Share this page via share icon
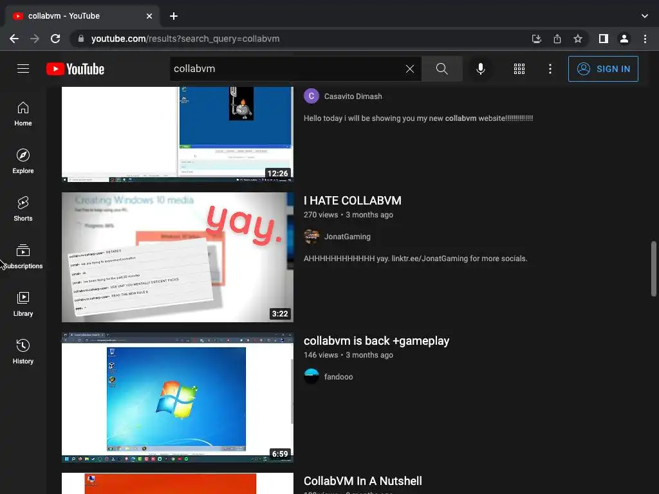The width and height of the screenshot is (659, 494). 557,39
